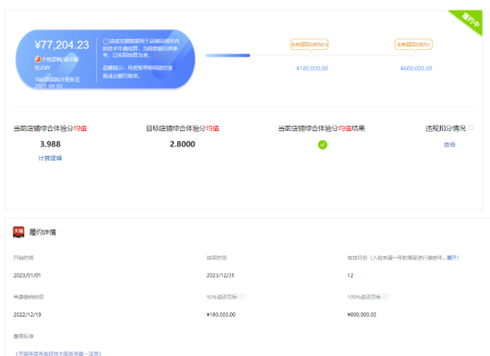Image resolution: width=490 pixels, height=356 pixels.
Task: Click the orange pie icon beside 个性定制
Action: 37,59
